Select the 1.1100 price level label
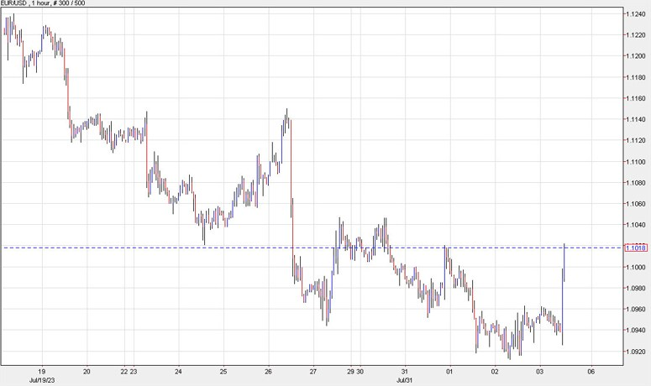This screenshot has height=386, width=651. tap(635, 162)
